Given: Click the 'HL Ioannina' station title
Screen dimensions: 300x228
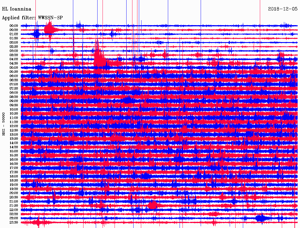Looking at the screenshot, I should point(17,9).
